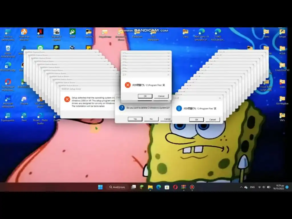
Task: Open Task View from the taskbar
Action: (x=133, y=187)
